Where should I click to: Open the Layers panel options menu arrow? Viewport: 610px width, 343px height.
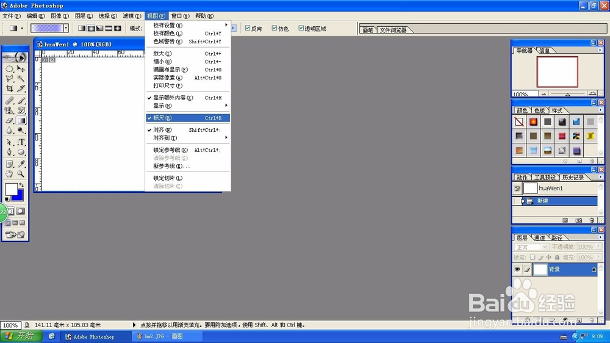coord(600,237)
